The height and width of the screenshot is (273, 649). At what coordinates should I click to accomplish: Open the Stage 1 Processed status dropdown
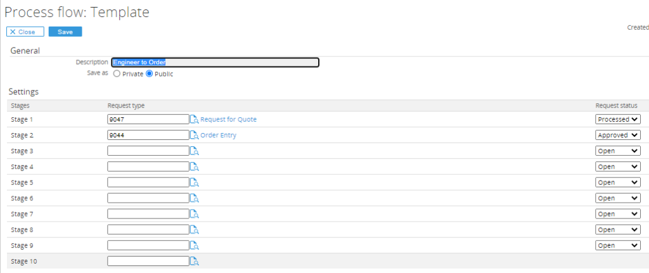tap(618, 119)
